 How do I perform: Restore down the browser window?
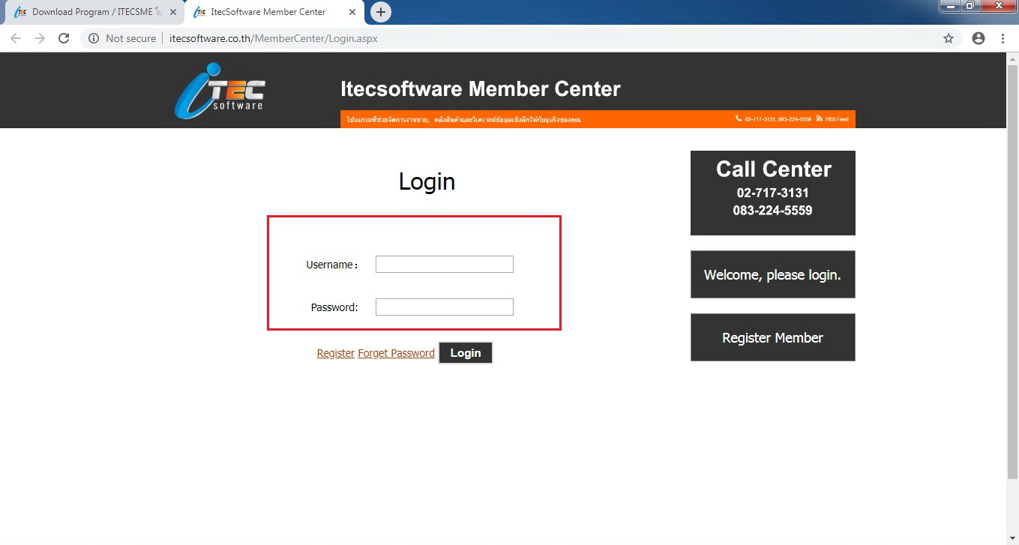(x=970, y=6)
